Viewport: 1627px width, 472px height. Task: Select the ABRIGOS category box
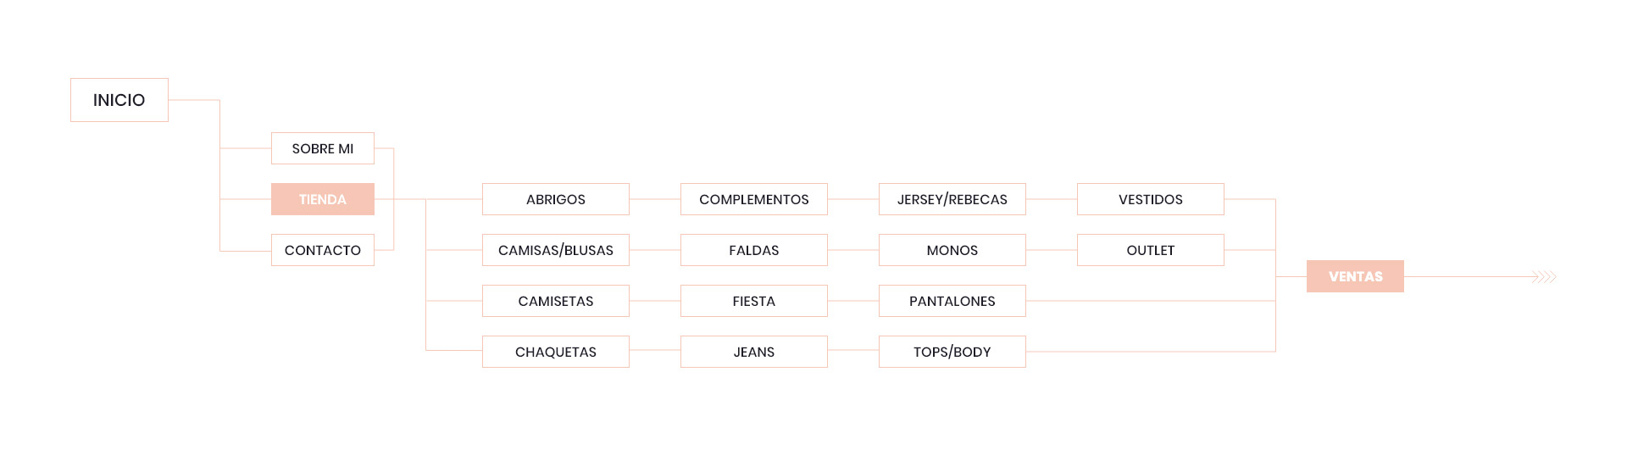(x=556, y=199)
